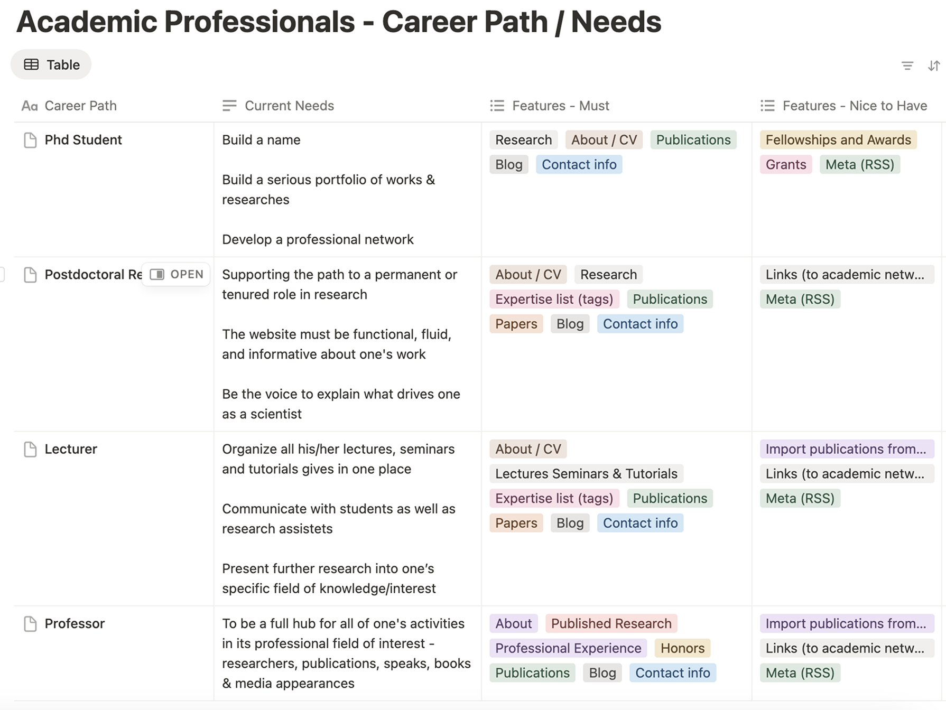Click the blue Contact info tag for Phd Student
The width and height of the screenshot is (946, 710).
tap(579, 165)
